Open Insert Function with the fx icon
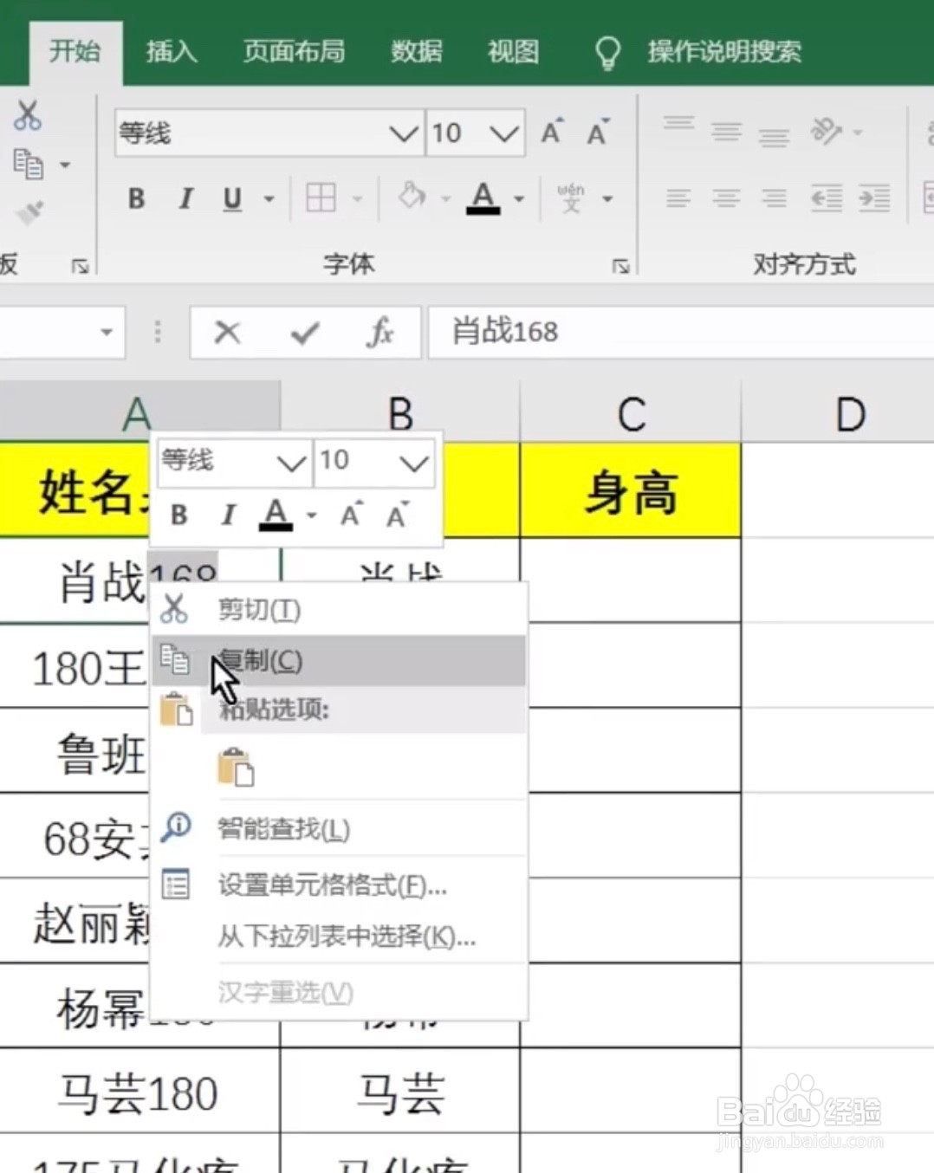 coord(381,333)
